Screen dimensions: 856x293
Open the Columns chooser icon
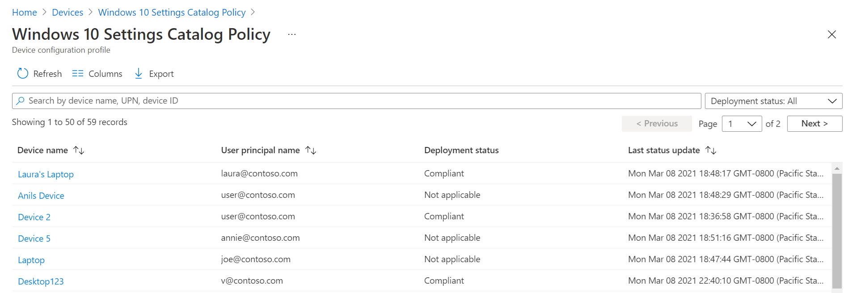point(78,74)
